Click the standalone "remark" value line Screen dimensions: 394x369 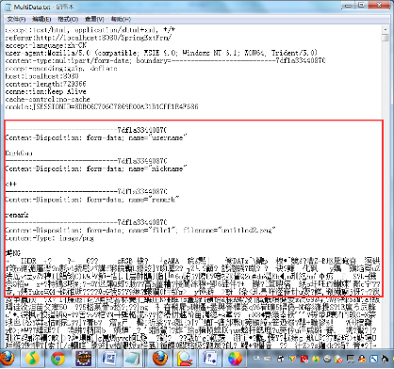click(17, 215)
